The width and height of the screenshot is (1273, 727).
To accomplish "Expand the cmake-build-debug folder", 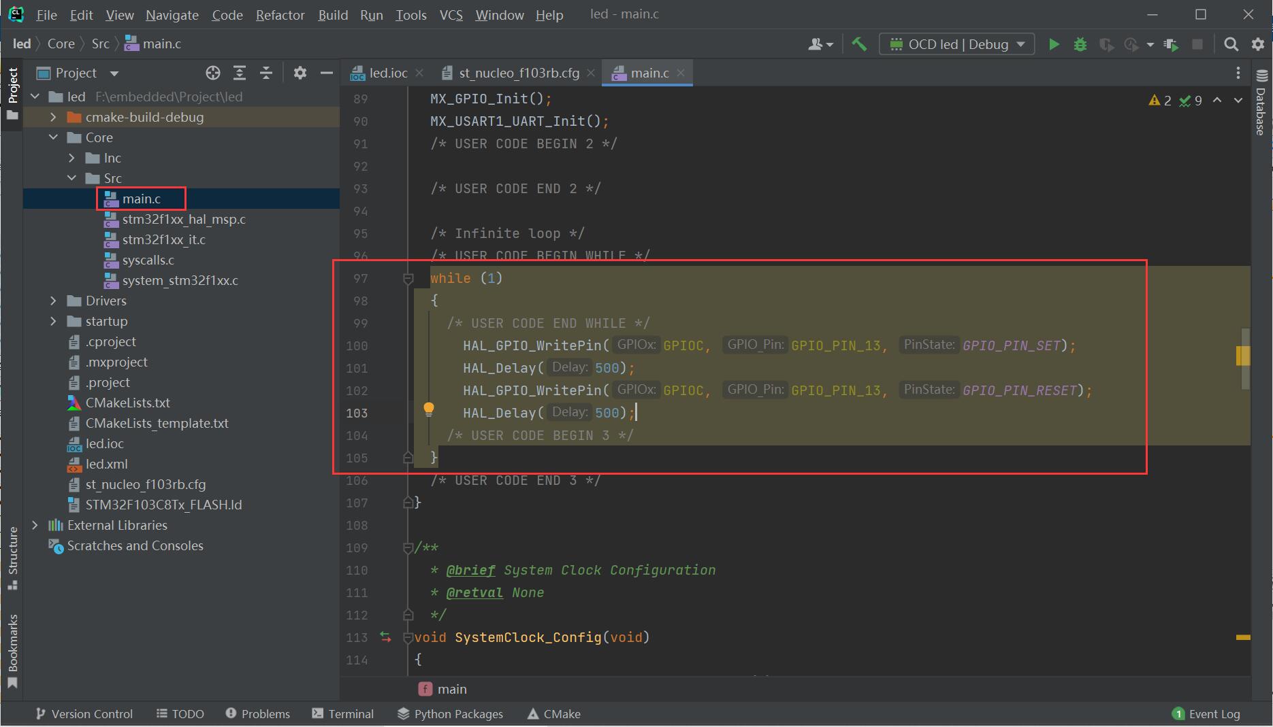I will 53,117.
